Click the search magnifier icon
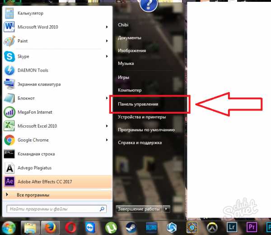Viewport: 271px width, 235px height. (x=102, y=209)
